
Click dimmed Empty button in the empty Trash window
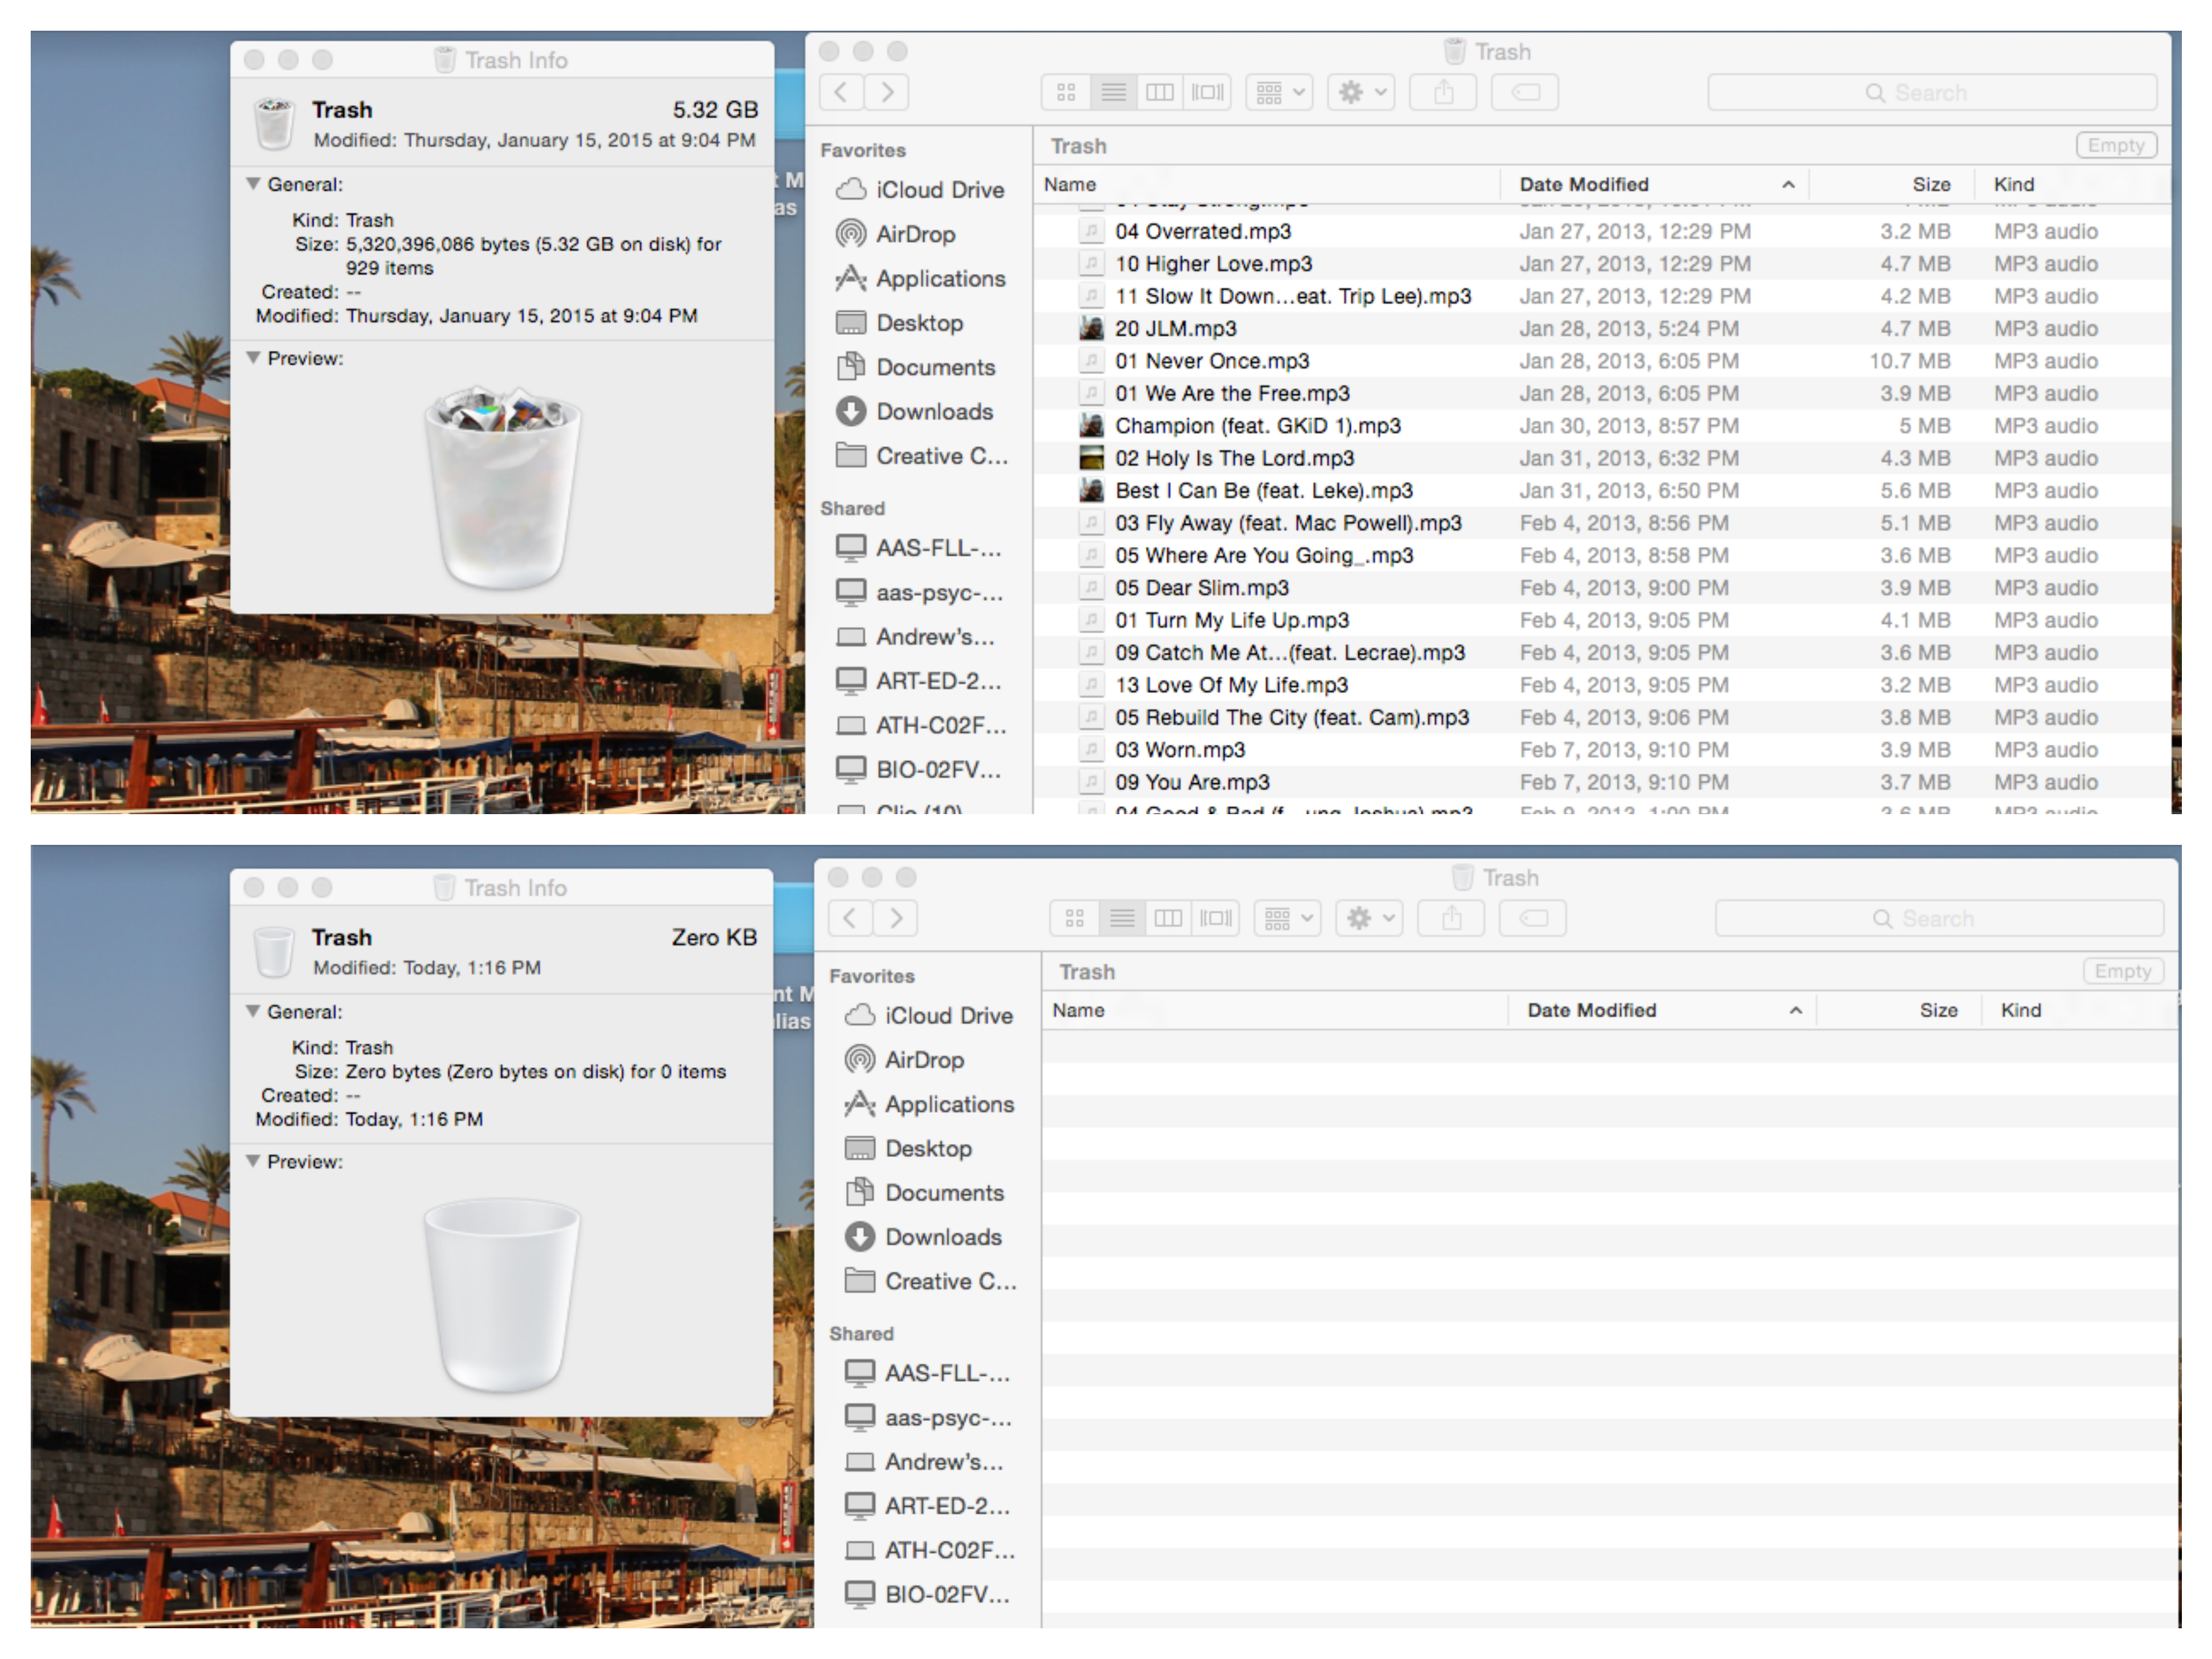pyautogui.click(x=2123, y=971)
